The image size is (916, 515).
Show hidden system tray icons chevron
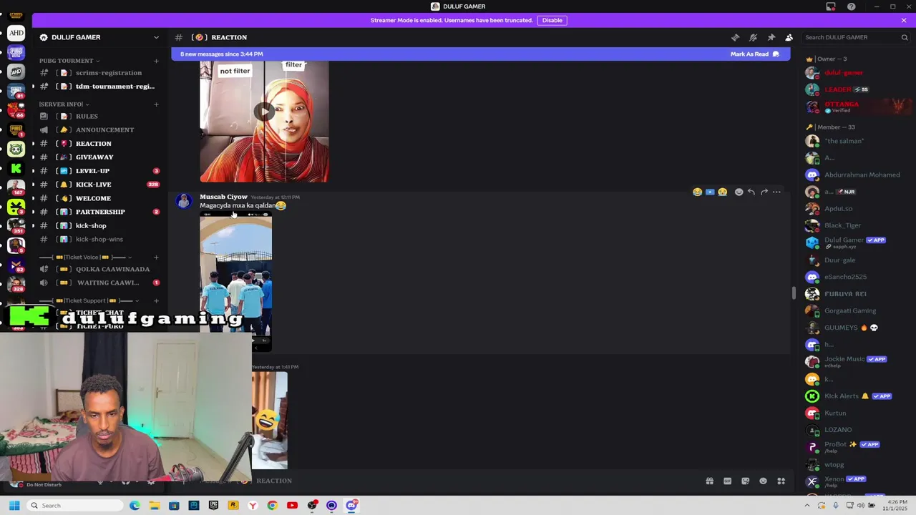click(808, 506)
